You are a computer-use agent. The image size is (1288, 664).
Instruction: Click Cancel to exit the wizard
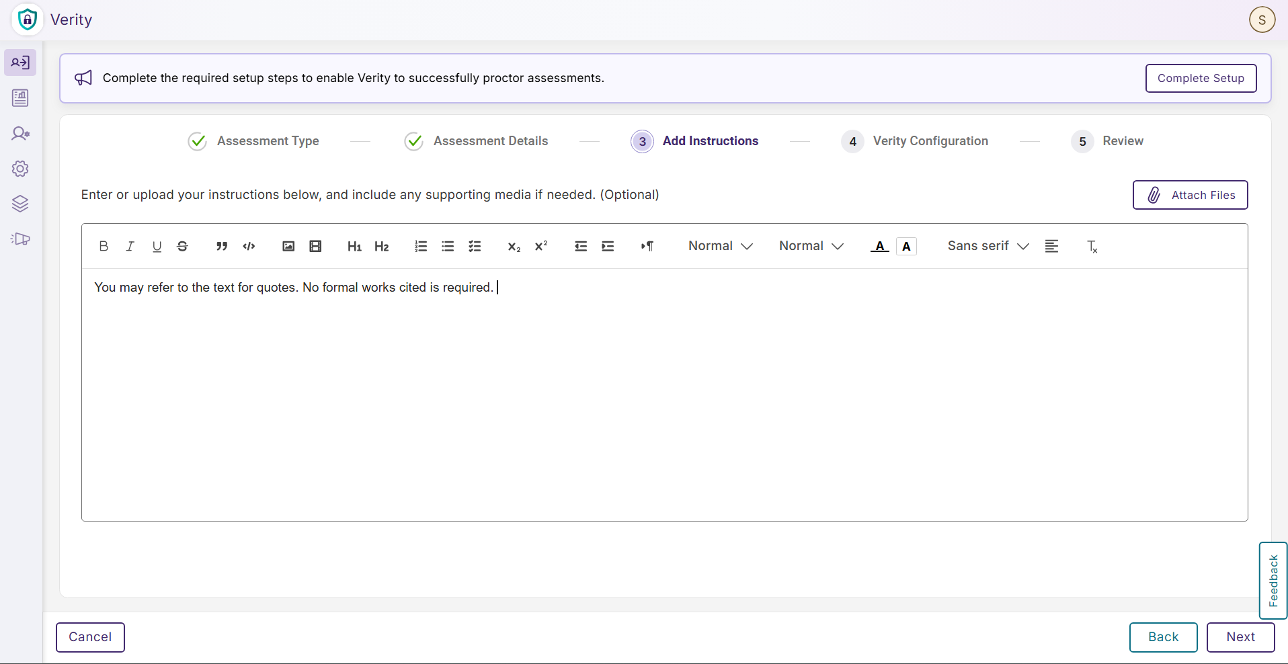(x=90, y=637)
